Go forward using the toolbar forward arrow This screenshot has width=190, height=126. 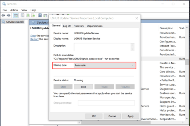8,15
